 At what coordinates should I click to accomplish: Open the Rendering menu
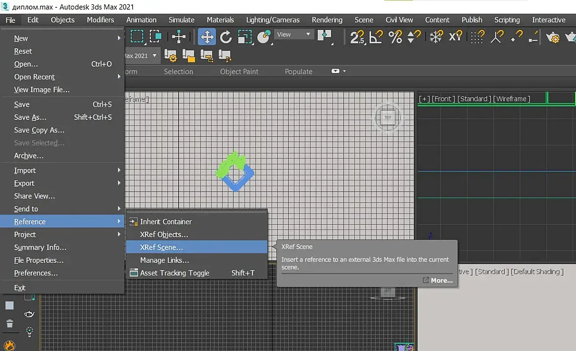coord(327,20)
